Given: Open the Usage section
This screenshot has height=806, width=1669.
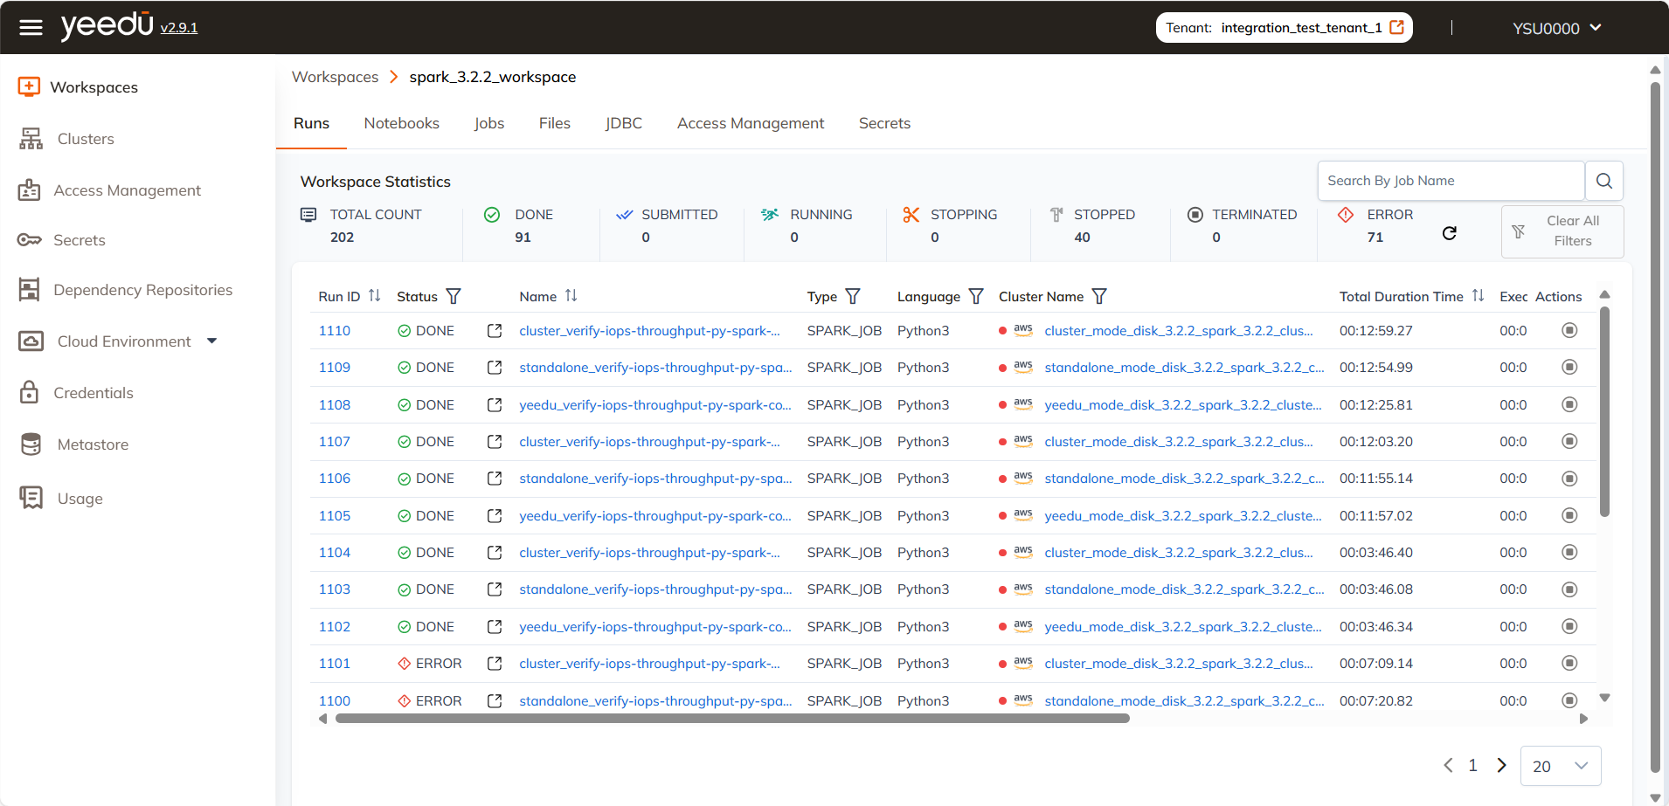Looking at the screenshot, I should pos(80,498).
